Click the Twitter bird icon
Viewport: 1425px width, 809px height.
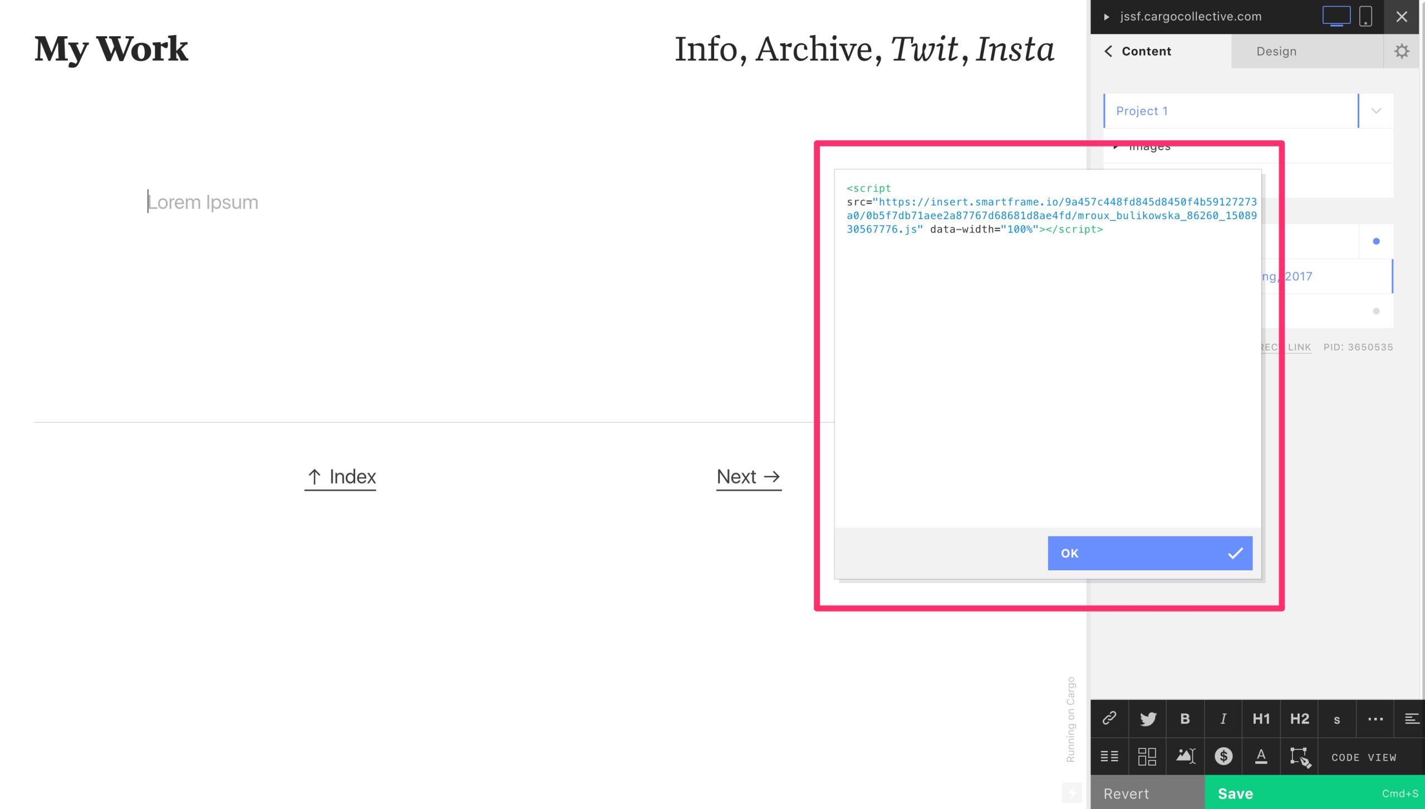coord(1147,718)
